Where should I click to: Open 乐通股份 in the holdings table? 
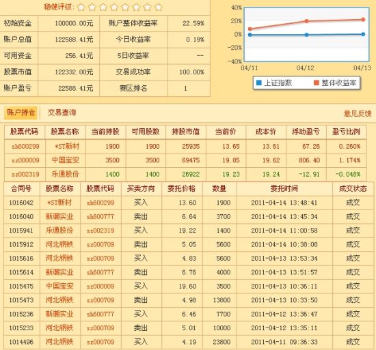(x=65, y=174)
